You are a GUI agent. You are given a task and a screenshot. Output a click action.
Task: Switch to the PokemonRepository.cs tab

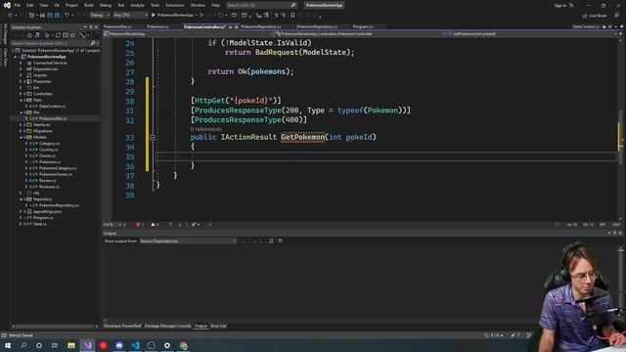[261, 26]
